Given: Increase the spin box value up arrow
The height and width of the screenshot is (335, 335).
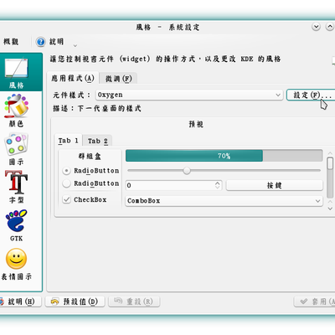Looking at the screenshot, I should tap(218, 183).
